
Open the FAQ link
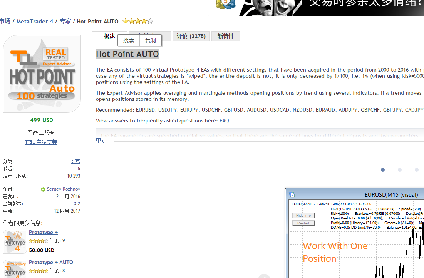(224, 121)
